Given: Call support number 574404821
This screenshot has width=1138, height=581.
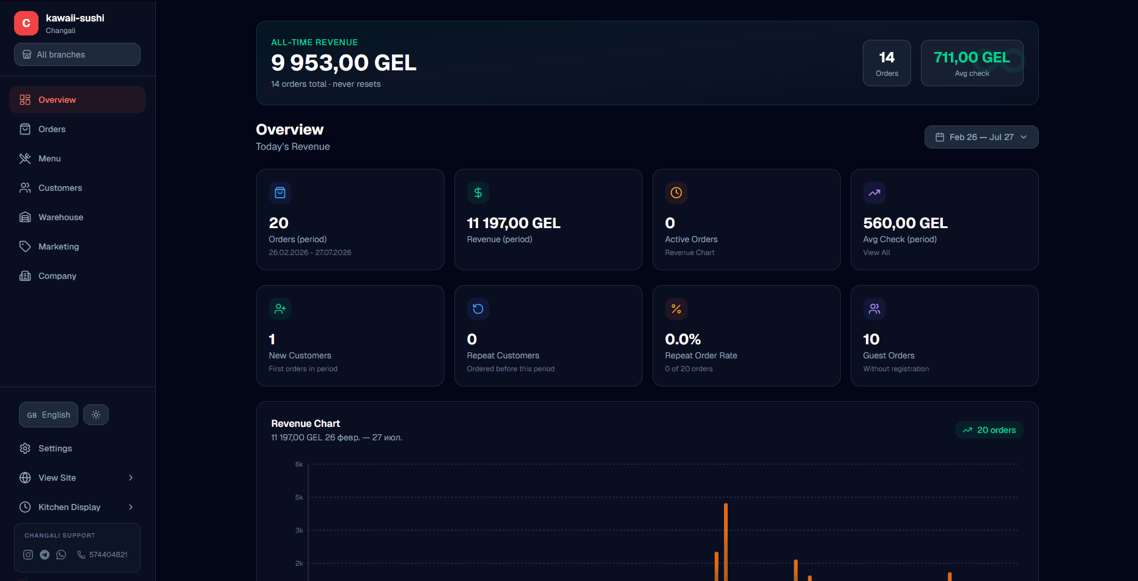Looking at the screenshot, I should [x=102, y=555].
